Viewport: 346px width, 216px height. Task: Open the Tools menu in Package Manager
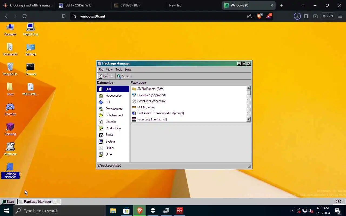click(x=119, y=70)
